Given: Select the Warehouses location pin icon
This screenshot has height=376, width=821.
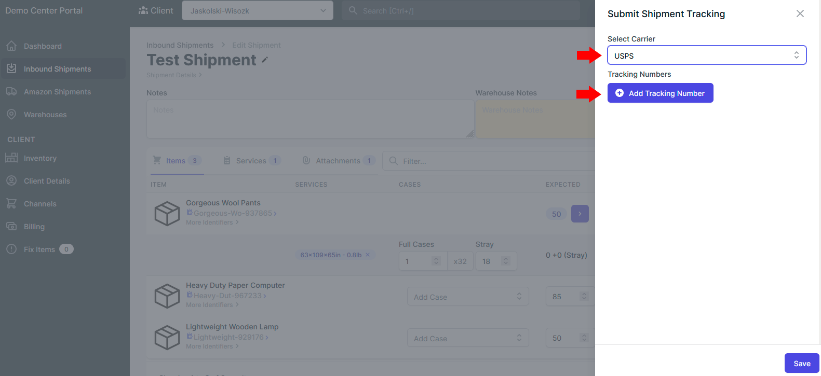Looking at the screenshot, I should [x=11, y=115].
